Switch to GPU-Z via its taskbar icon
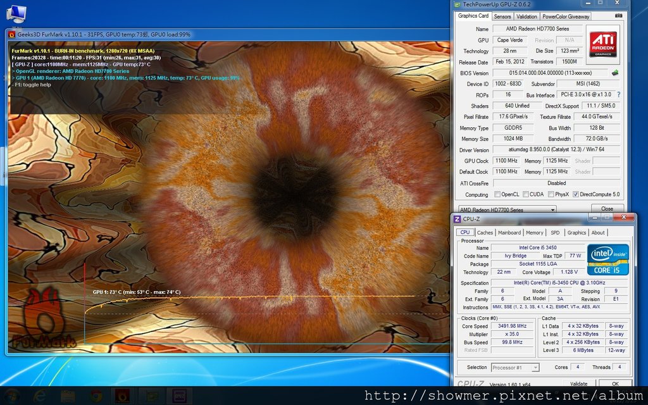 coord(151,396)
